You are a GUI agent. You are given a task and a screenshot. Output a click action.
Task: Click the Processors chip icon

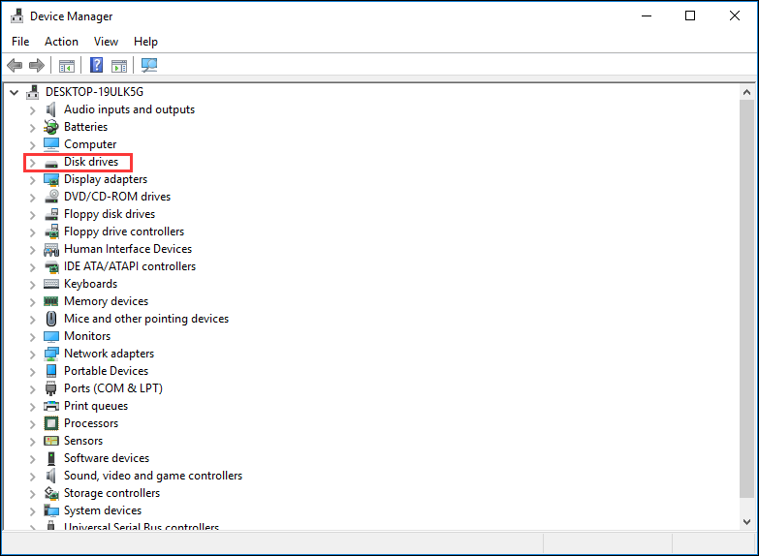pos(50,423)
